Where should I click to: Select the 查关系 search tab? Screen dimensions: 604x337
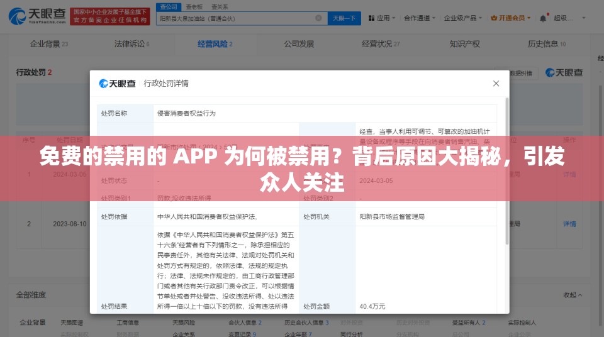(220, 7)
